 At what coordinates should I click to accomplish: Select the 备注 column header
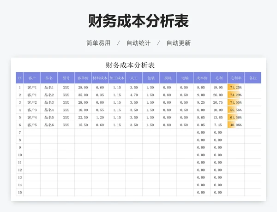[253, 78]
